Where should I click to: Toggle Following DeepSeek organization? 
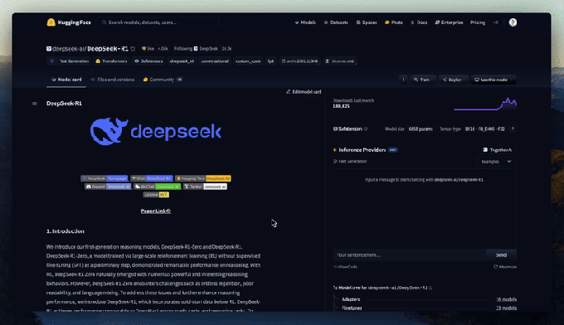click(183, 49)
